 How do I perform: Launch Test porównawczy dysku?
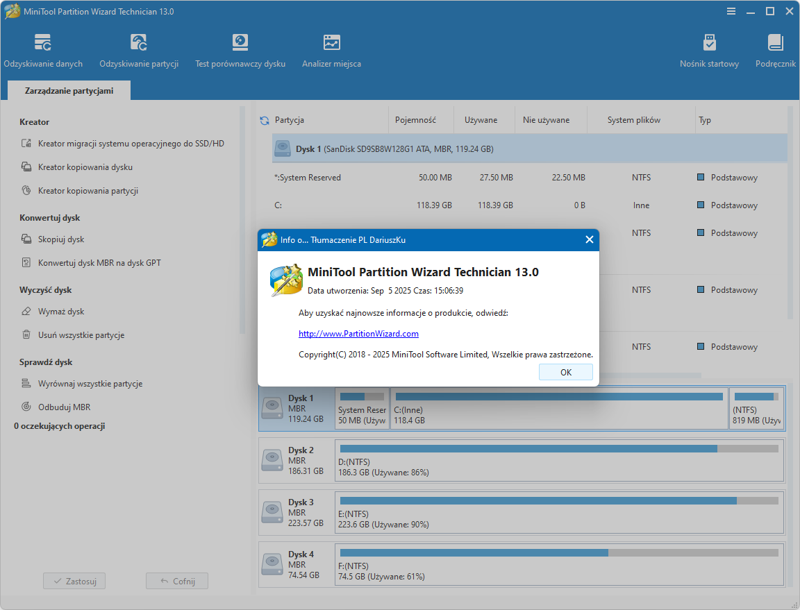(240, 51)
